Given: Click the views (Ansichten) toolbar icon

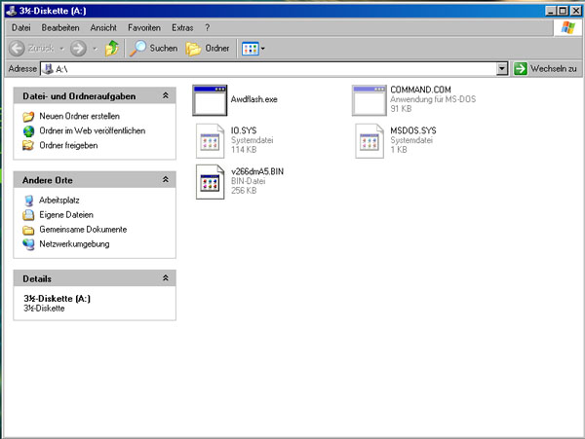Looking at the screenshot, I should tap(250, 49).
